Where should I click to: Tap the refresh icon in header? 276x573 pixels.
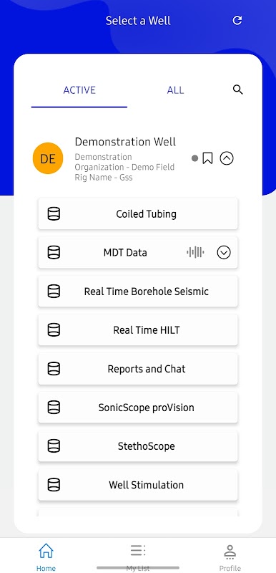click(237, 21)
